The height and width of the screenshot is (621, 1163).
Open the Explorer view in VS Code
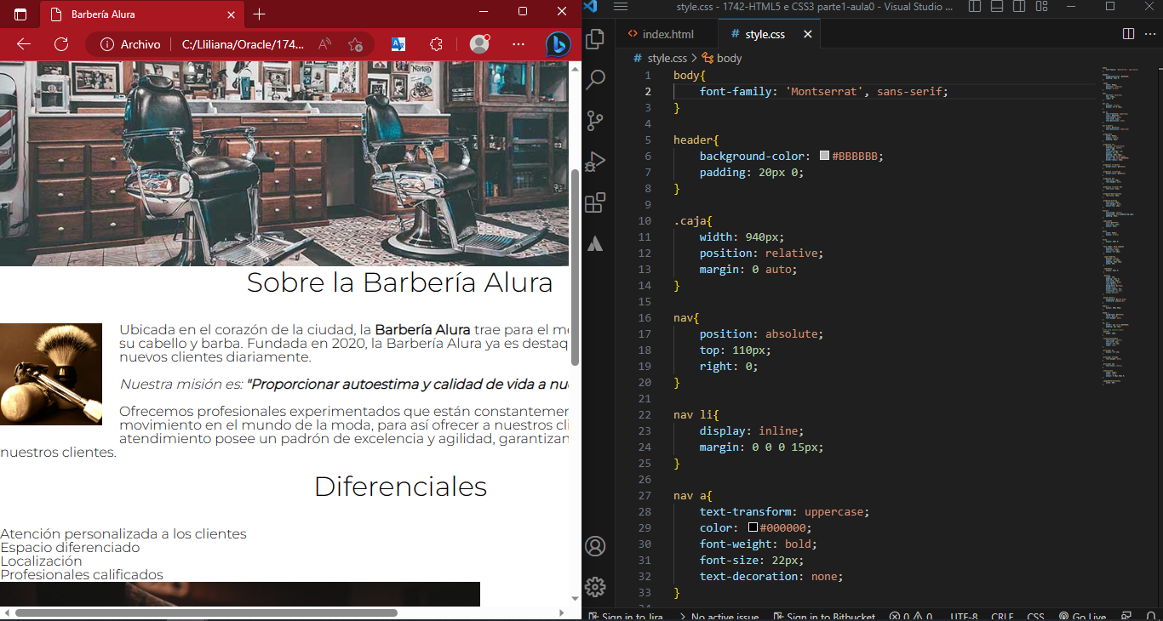pyautogui.click(x=596, y=39)
